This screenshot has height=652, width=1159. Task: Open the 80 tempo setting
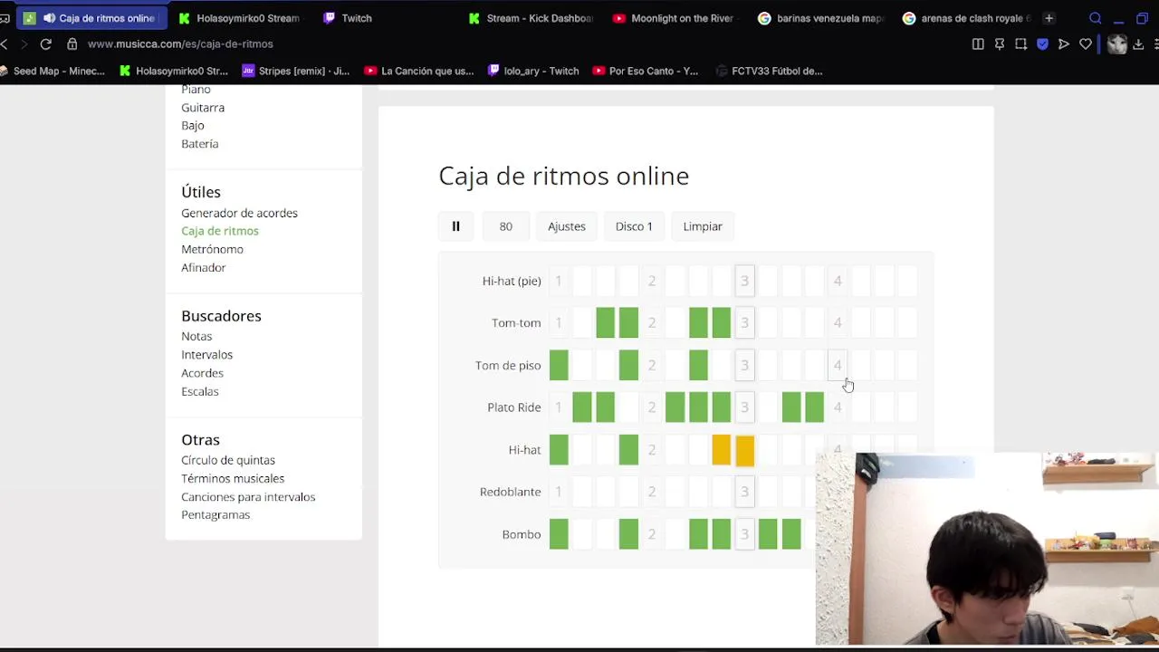[x=505, y=226]
